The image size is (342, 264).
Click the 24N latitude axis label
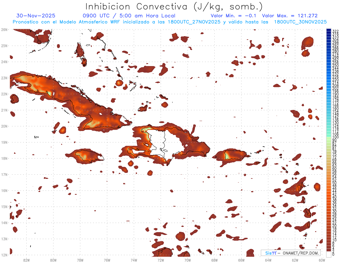coord(4,62)
